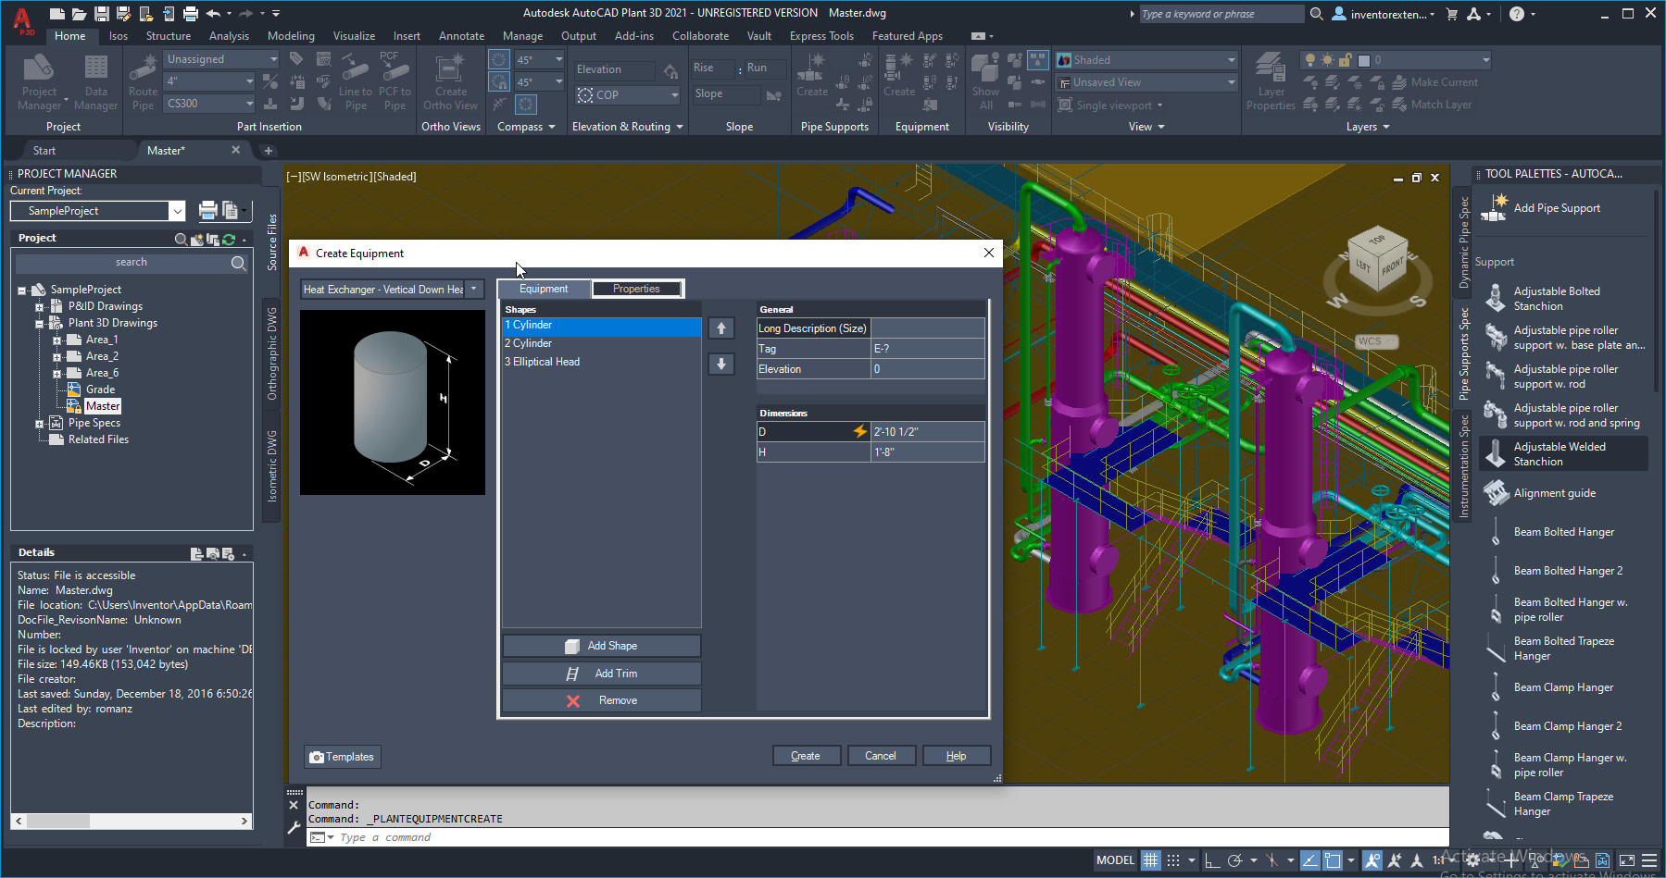Switch to the Start document tab
The width and height of the screenshot is (1666, 878).
44,151
